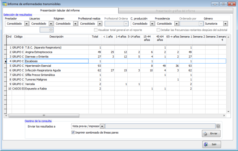This screenshot has width=238, height=151.
Task: Click the report window title icon
Action: click(x=4, y=4)
